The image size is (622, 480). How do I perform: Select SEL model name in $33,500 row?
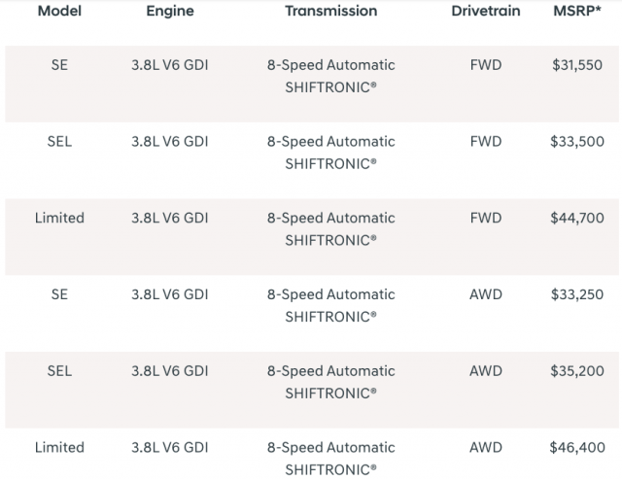(x=59, y=142)
